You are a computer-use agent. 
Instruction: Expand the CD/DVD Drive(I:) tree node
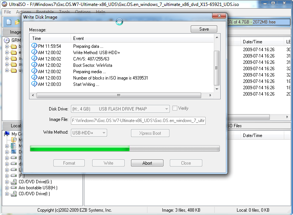coord(7,194)
